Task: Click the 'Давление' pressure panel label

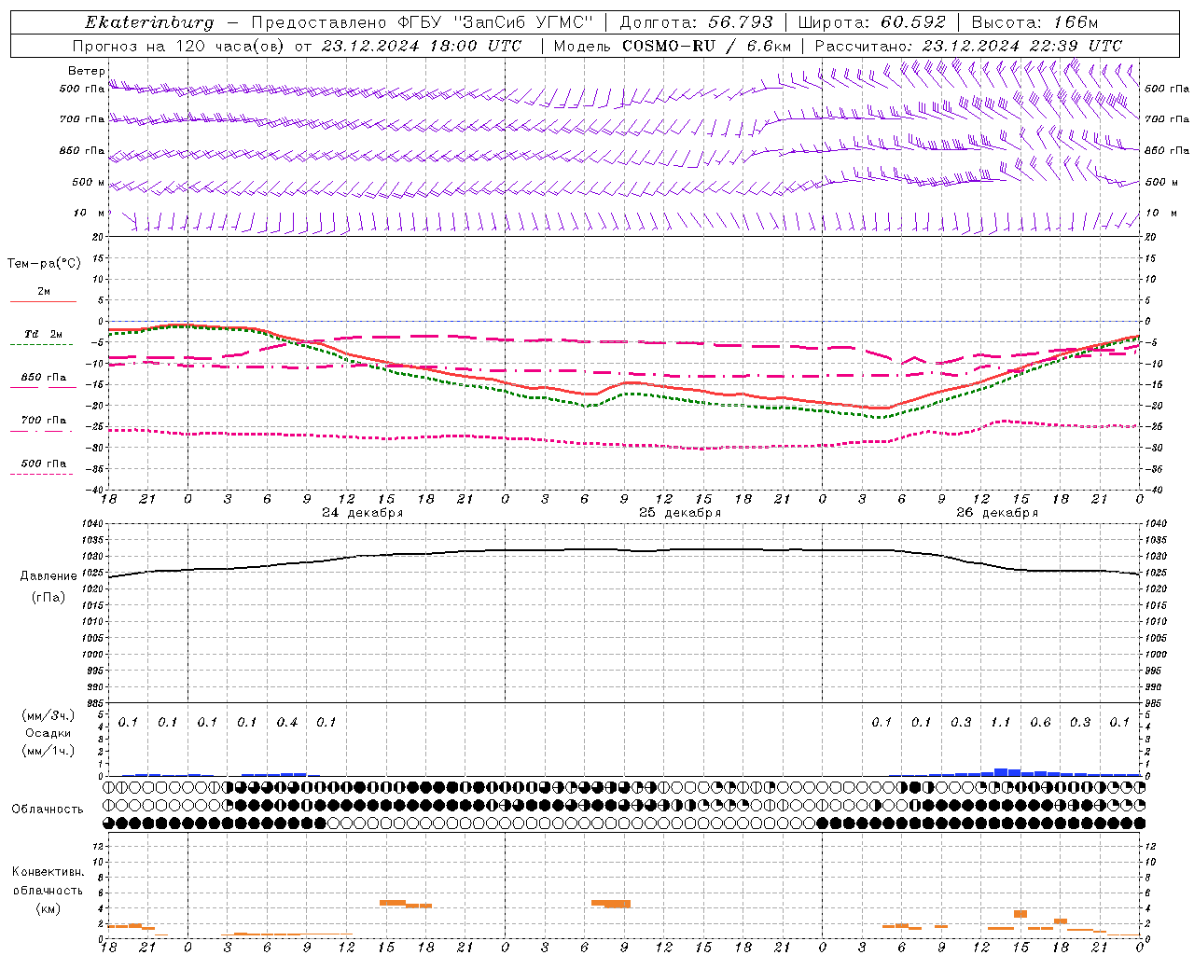Action: point(49,576)
